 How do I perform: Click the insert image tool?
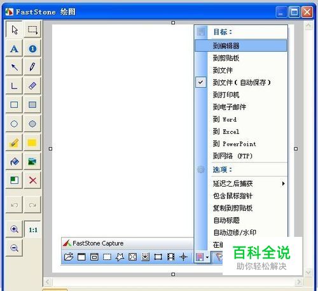click(x=32, y=161)
